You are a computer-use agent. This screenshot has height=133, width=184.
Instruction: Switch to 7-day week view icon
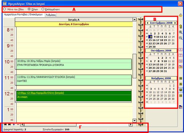click(x=181, y=55)
